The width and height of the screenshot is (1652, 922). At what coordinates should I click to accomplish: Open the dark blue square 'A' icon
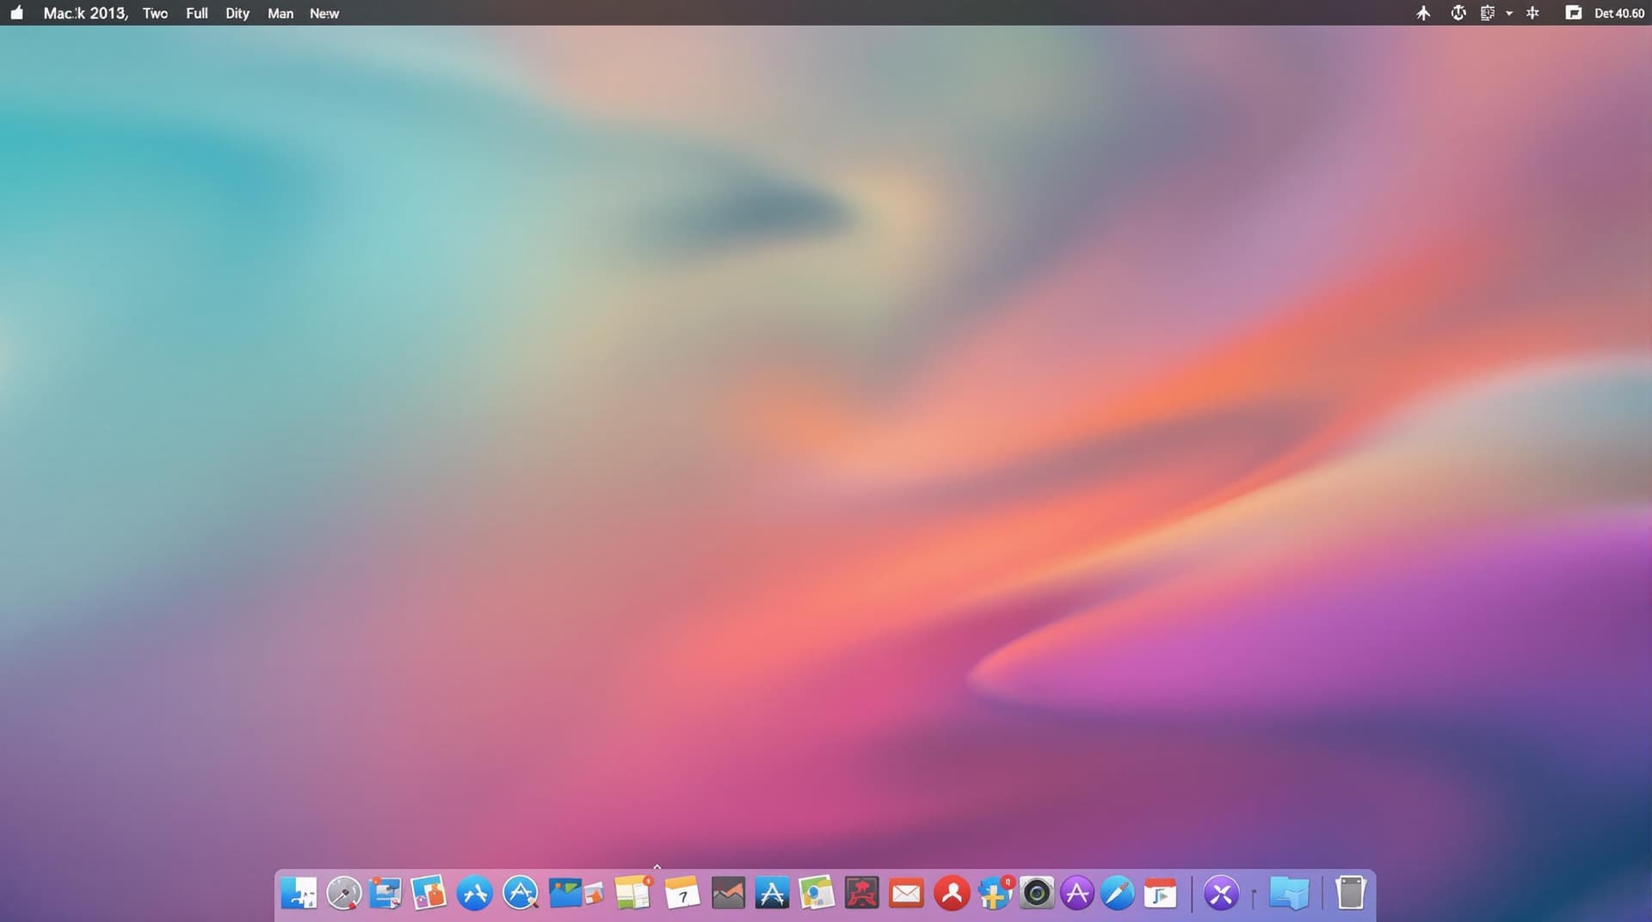(x=772, y=894)
